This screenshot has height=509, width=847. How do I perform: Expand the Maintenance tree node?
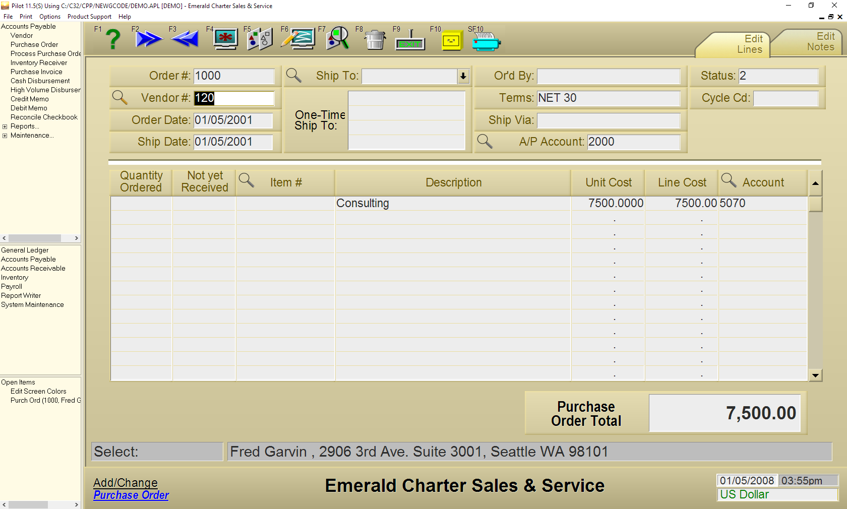click(x=5, y=136)
